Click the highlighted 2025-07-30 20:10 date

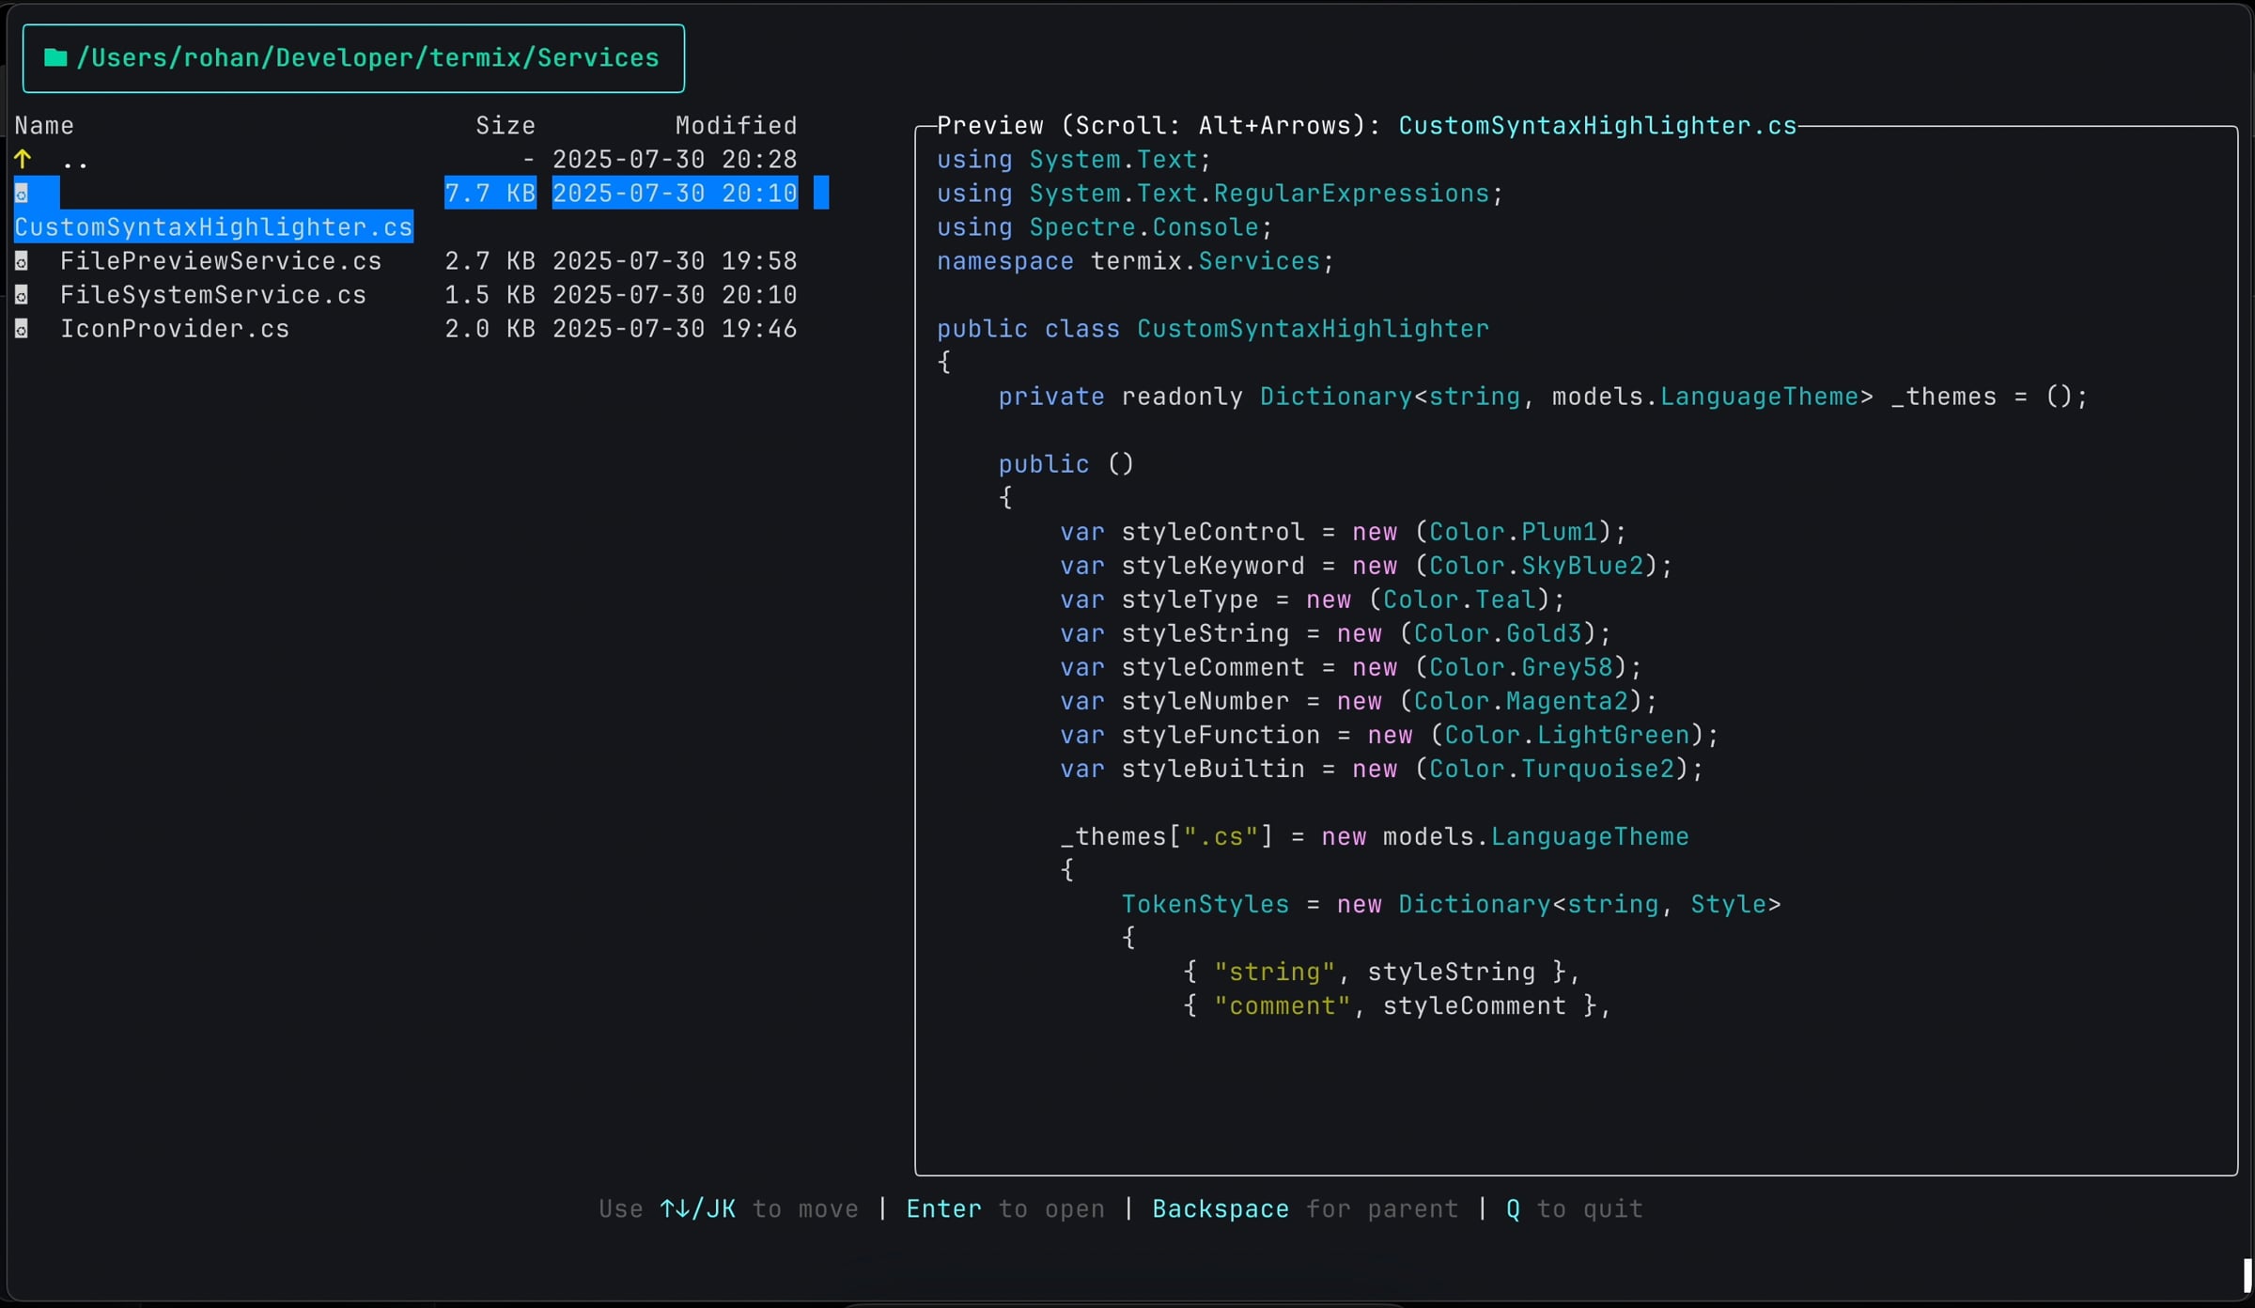pyautogui.click(x=675, y=194)
